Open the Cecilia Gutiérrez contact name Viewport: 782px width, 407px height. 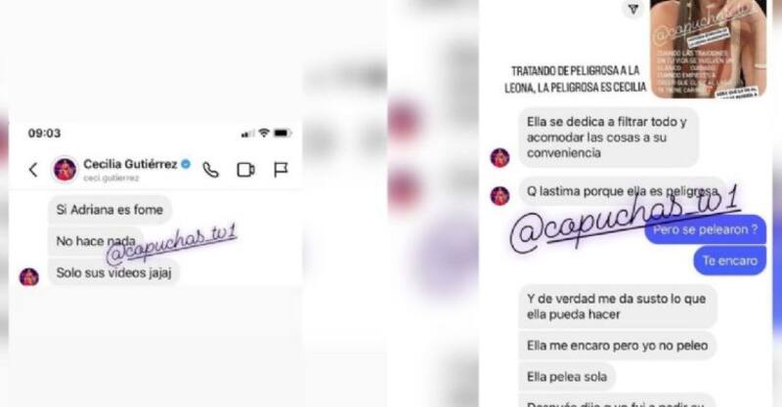130,164
